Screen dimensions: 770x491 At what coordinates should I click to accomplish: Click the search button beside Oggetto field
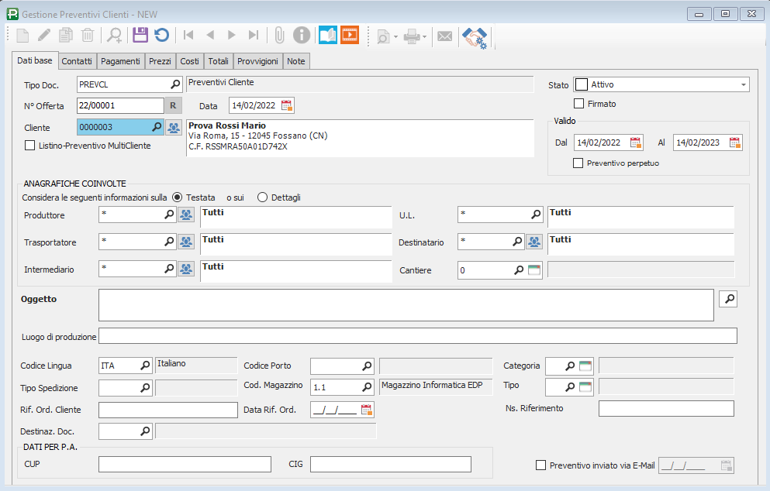[x=728, y=299]
